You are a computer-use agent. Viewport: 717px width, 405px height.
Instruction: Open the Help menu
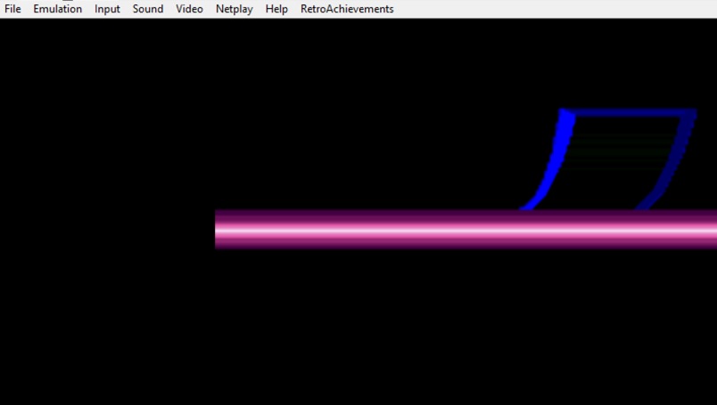point(276,9)
